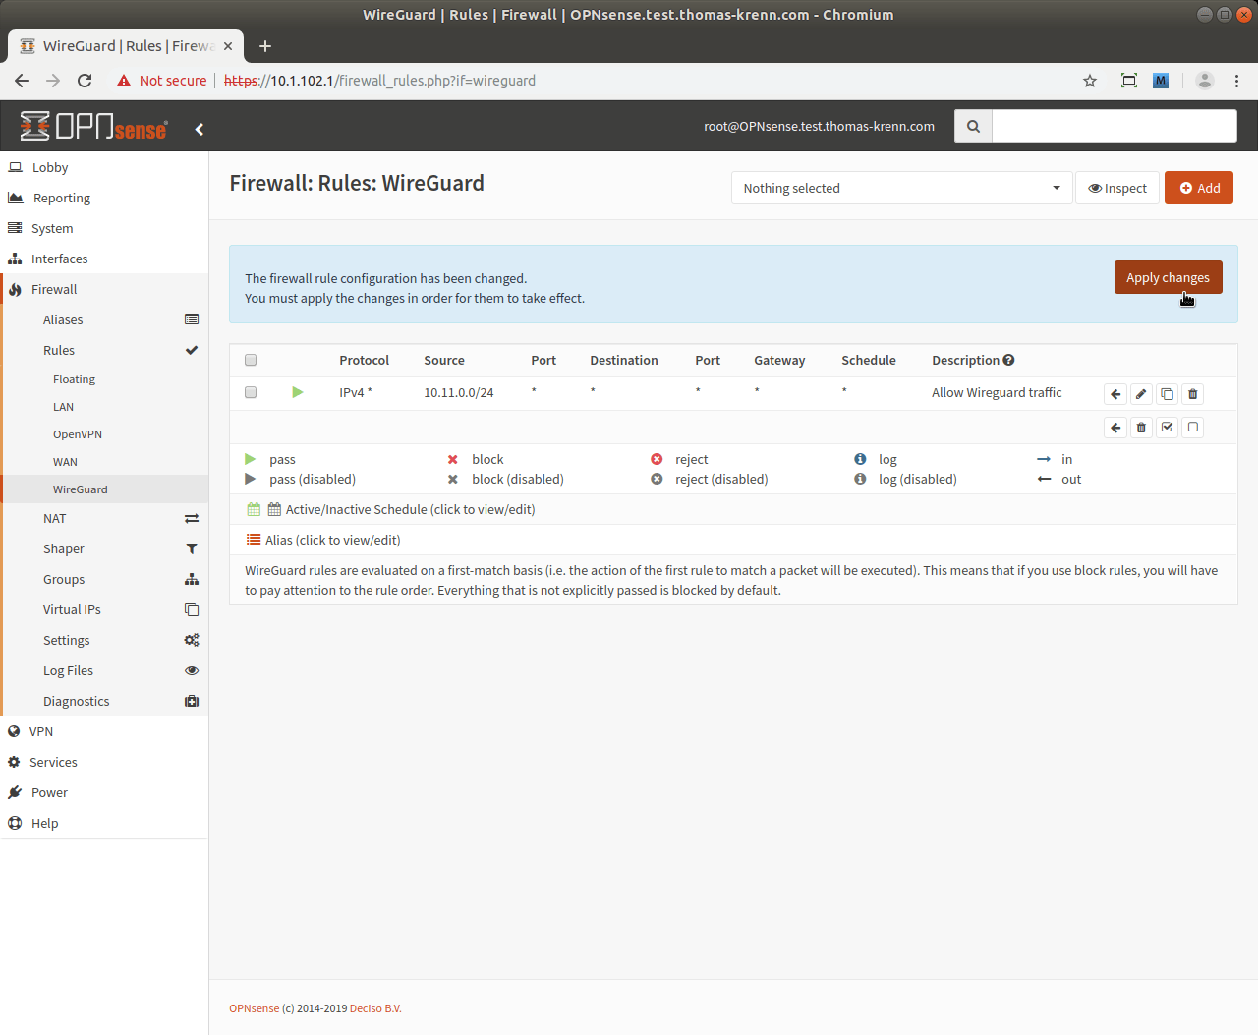Expand the VPN menu in the sidebar
Image resolution: width=1258 pixels, height=1035 pixels.
[x=41, y=731]
